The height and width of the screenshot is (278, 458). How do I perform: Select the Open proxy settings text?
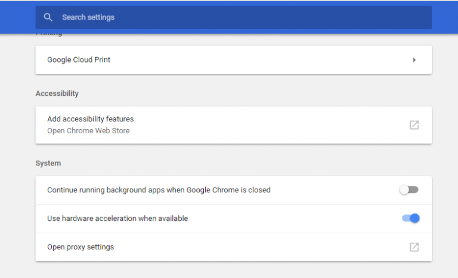click(81, 247)
